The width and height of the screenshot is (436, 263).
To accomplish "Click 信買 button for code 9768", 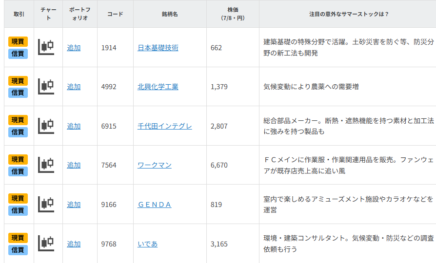I will pyautogui.click(x=18, y=250).
